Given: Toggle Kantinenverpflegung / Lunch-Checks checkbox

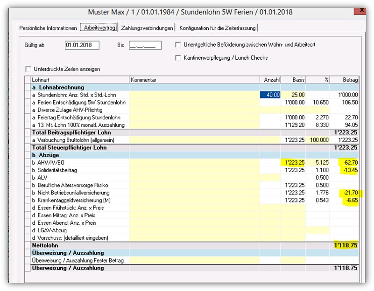Looking at the screenshot, I should point(178,58).
